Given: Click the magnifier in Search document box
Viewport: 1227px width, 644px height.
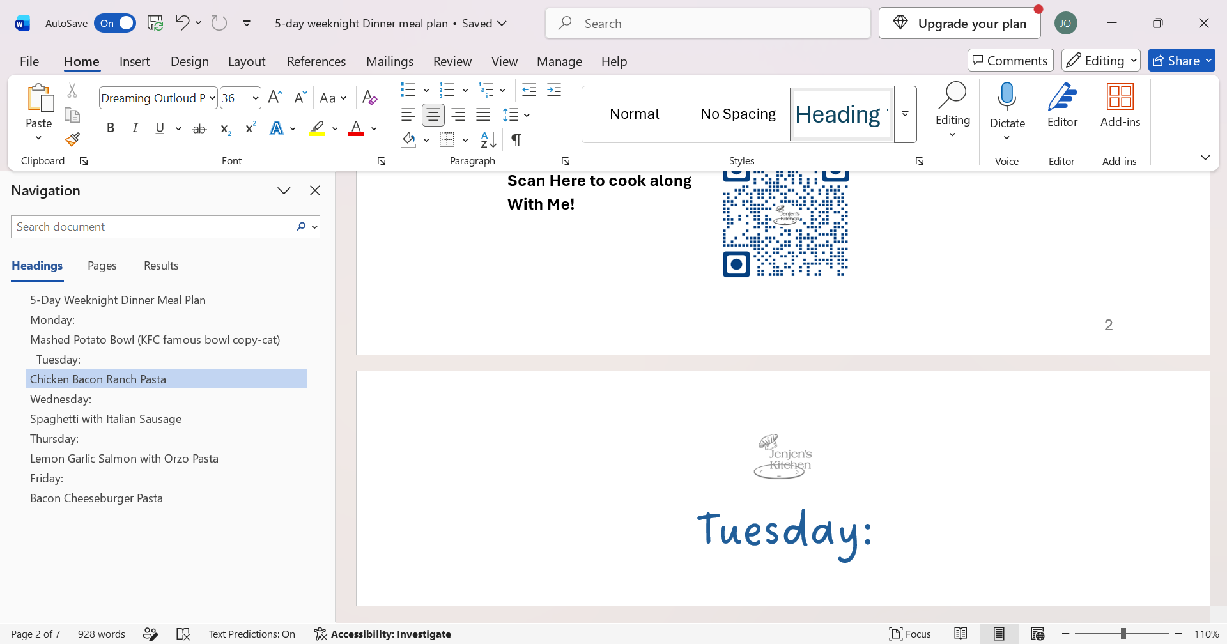Looking at the screenshot, I should click(301, 227).
